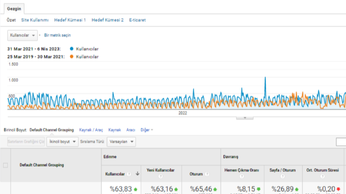Click the chart collapse handle arrow
Image resolution: width=346 pixels, height=194 pixels.
point(245,118)
